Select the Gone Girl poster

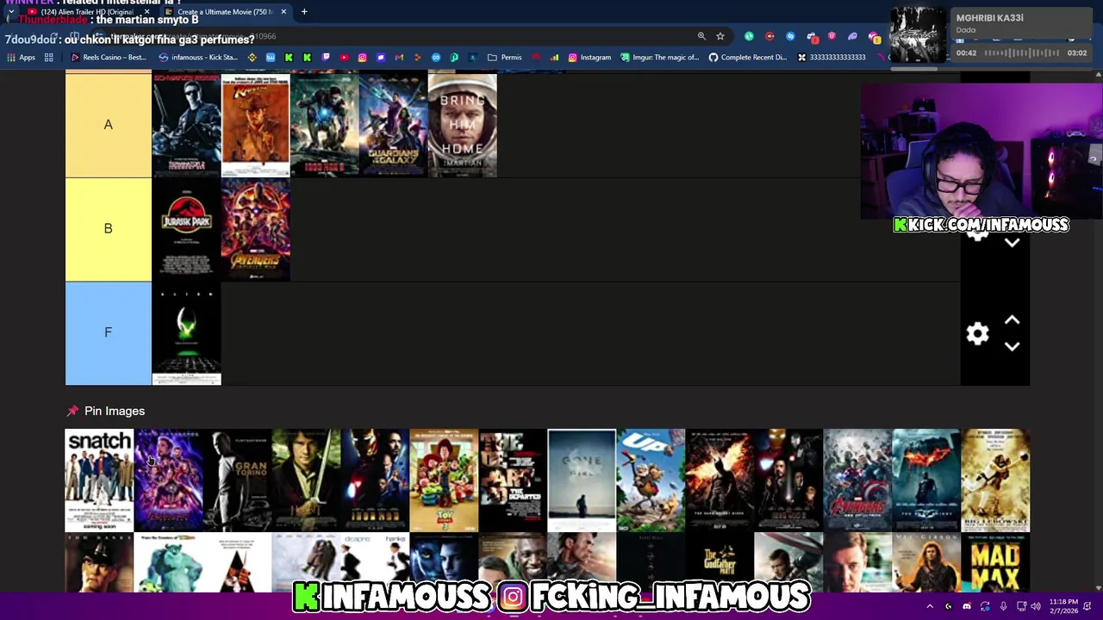click(x=582, y=480)
